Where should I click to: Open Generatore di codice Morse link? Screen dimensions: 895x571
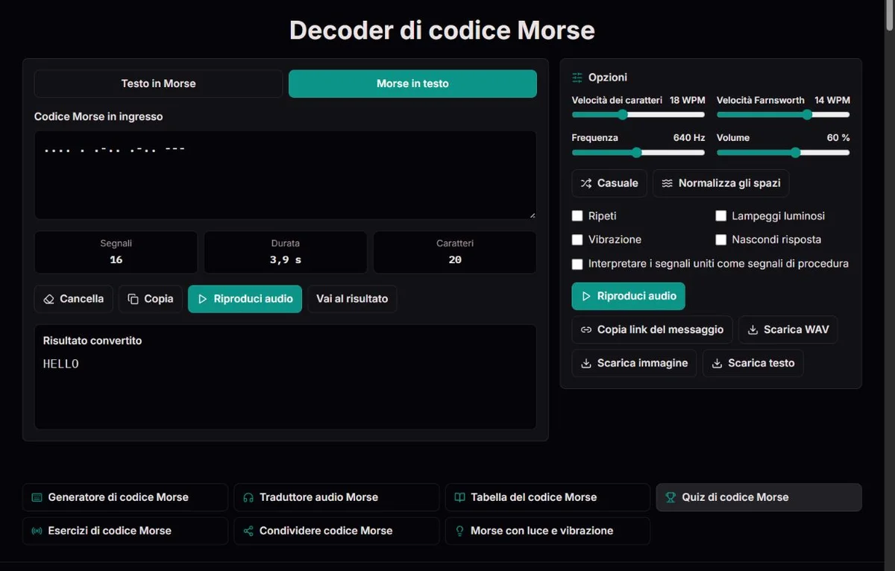[x=125, y=497]
